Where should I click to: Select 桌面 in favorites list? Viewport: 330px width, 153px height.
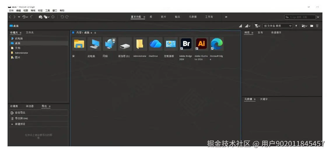click(x=39, y=43)
